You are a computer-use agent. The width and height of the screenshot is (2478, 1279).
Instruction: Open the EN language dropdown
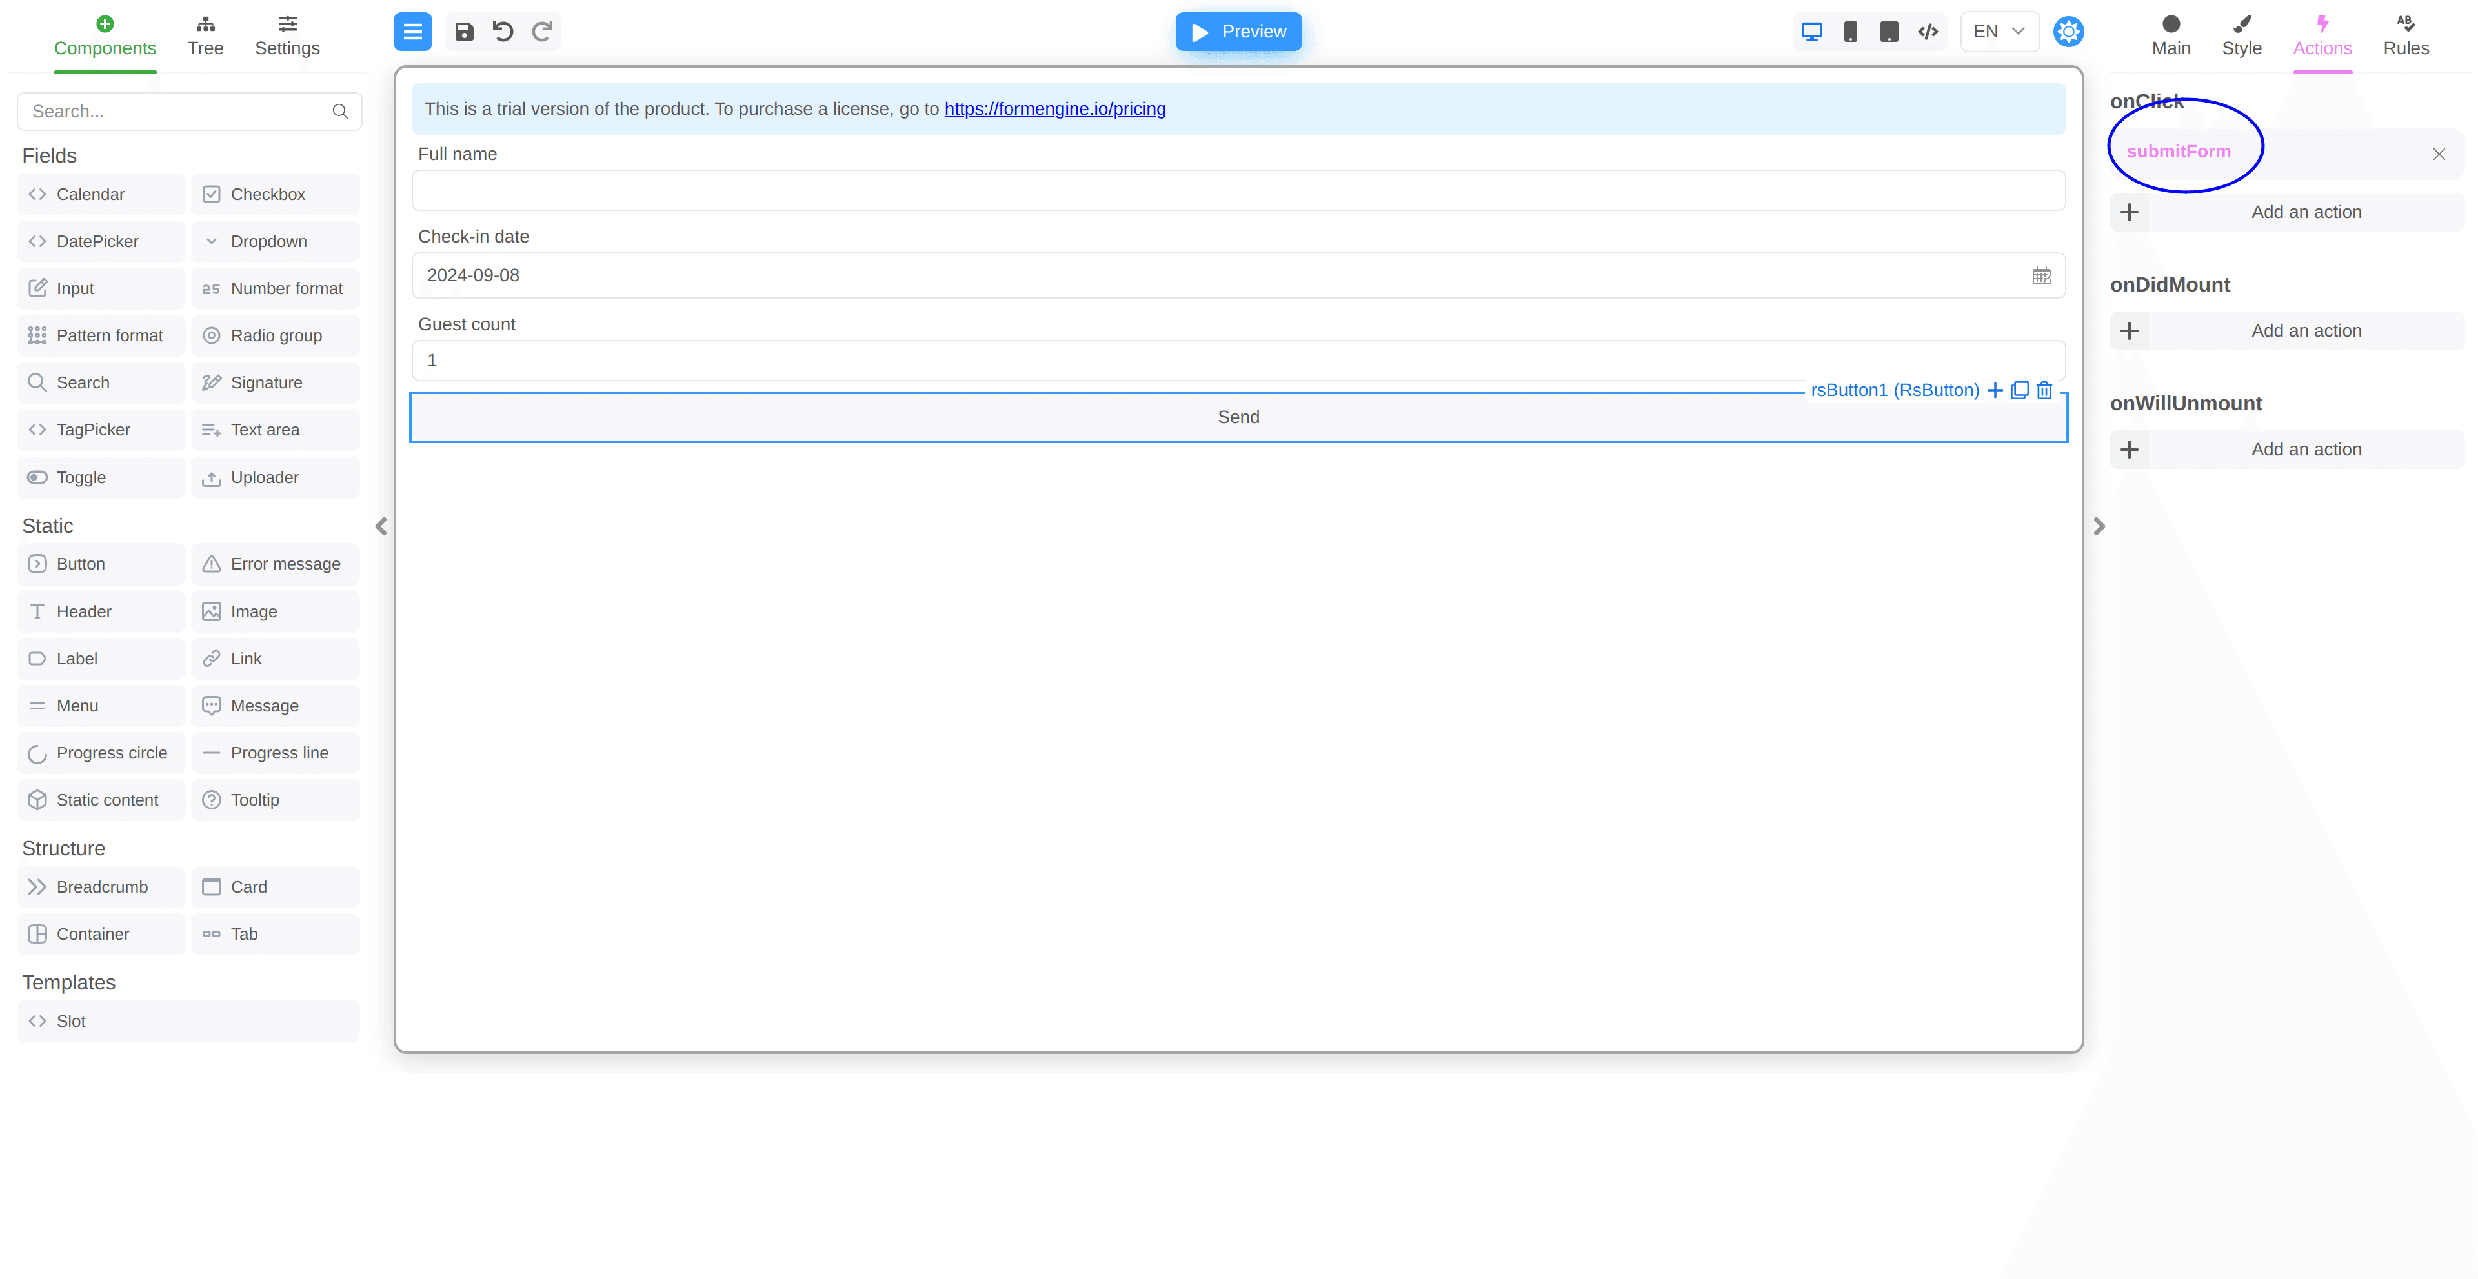tap(1998, 32)
